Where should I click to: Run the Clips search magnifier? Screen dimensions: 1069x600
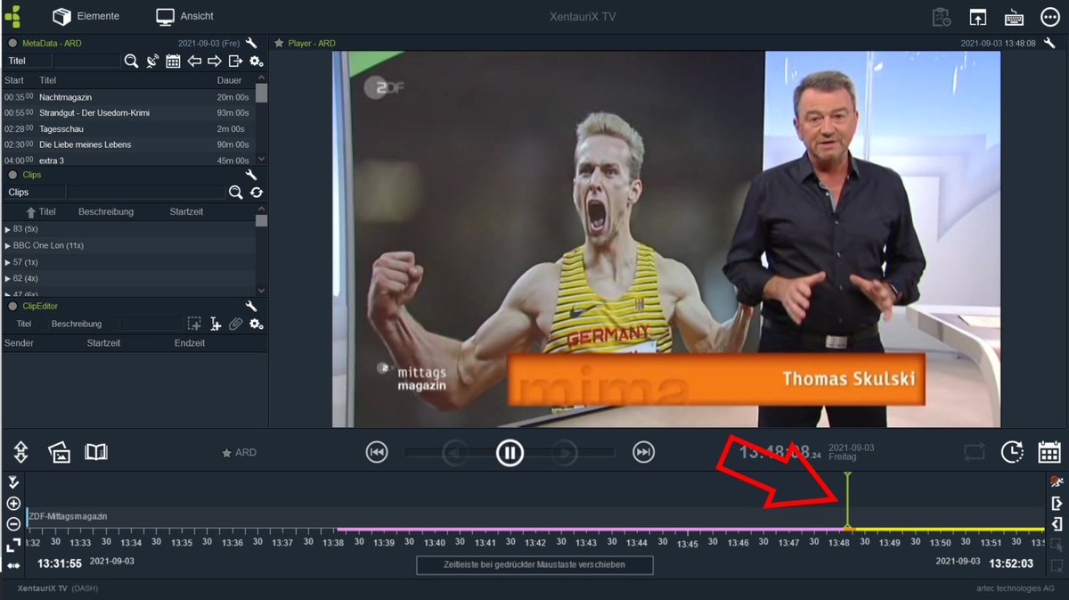pyautogui.click(x=235, y=192)
